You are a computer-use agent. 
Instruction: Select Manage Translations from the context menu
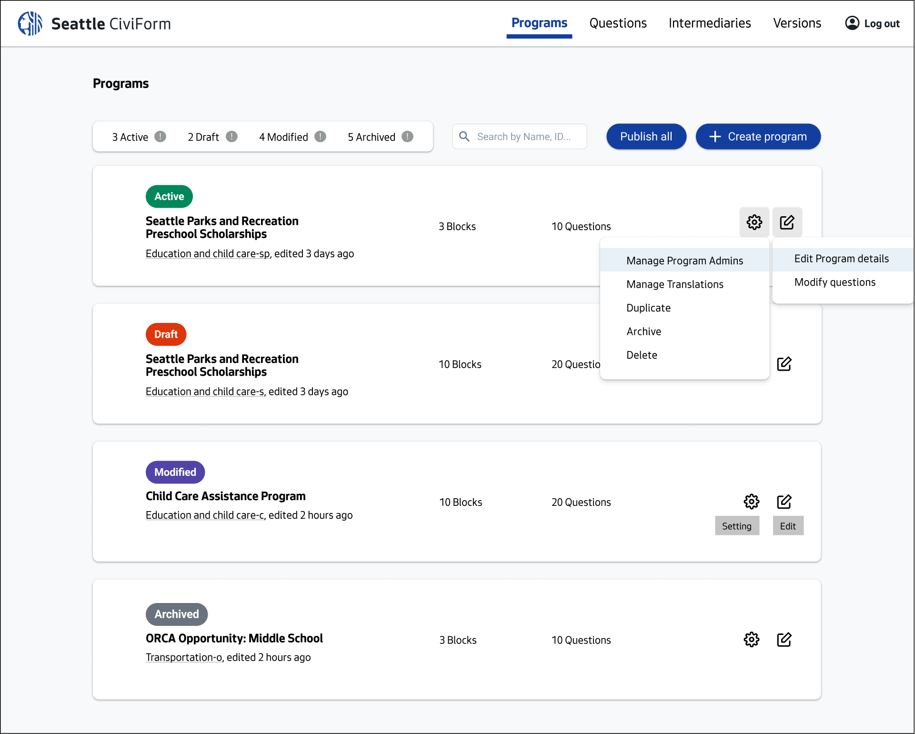click(675, 284)
